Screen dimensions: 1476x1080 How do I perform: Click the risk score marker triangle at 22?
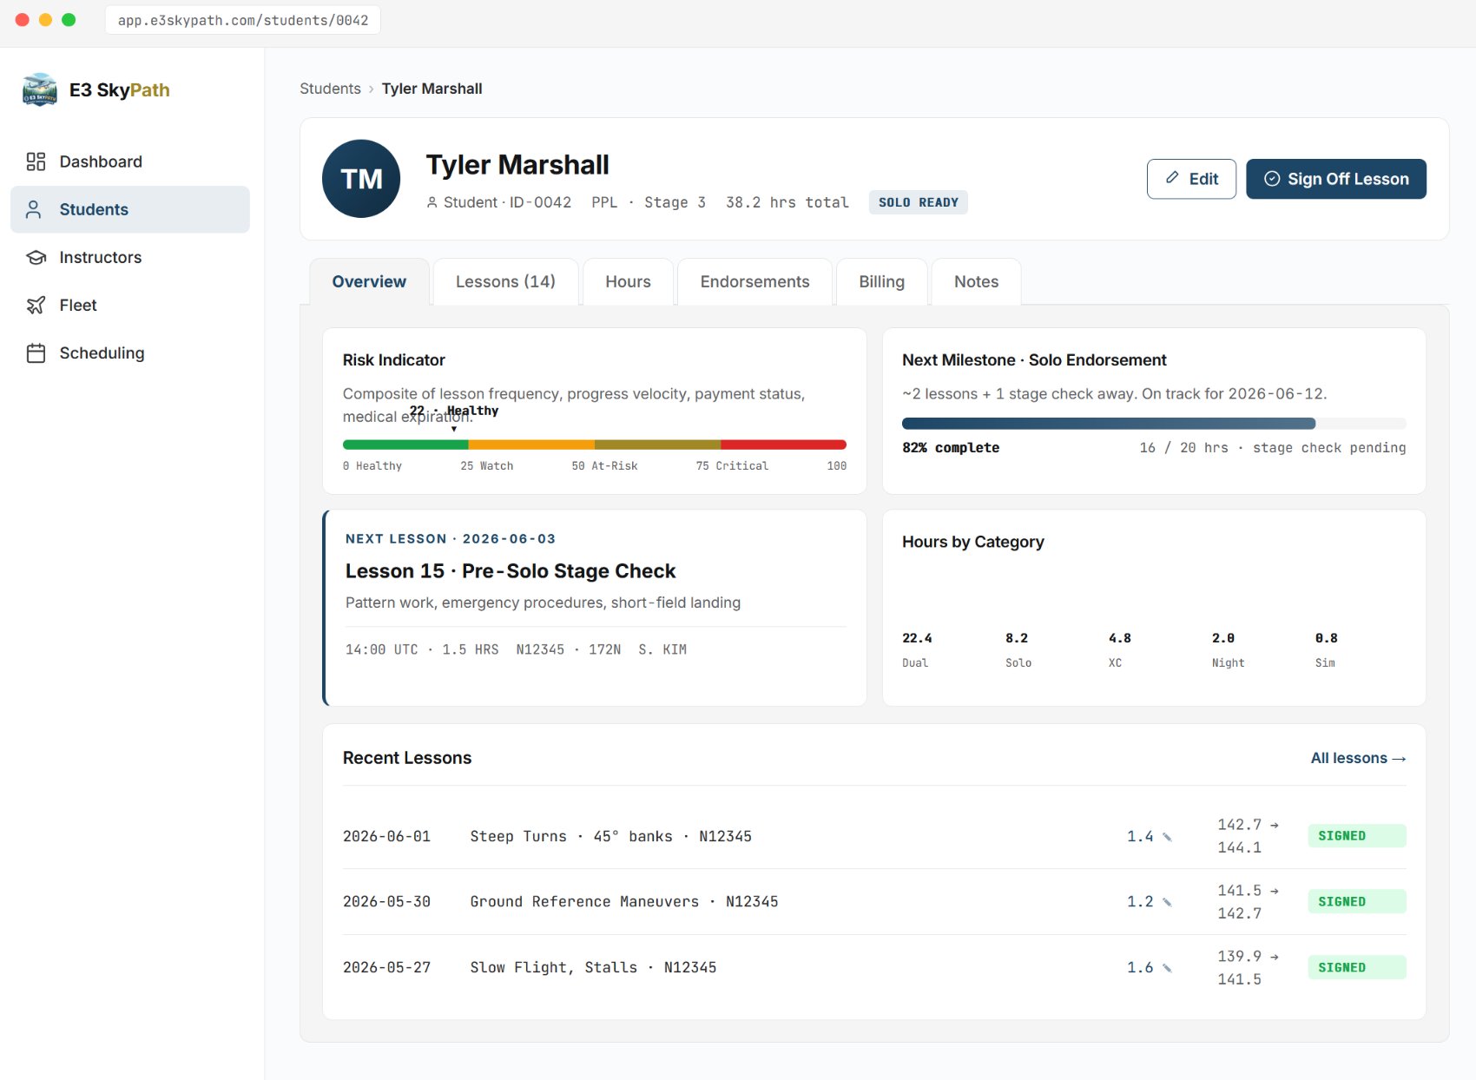tap(453, 428)
